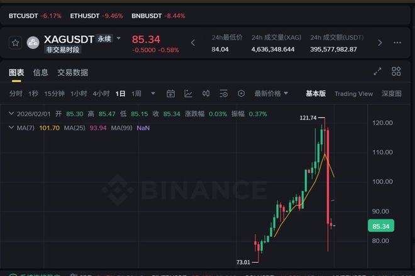Select the candlestick chart style icon
Screen dimensions: 415x276
206,94
